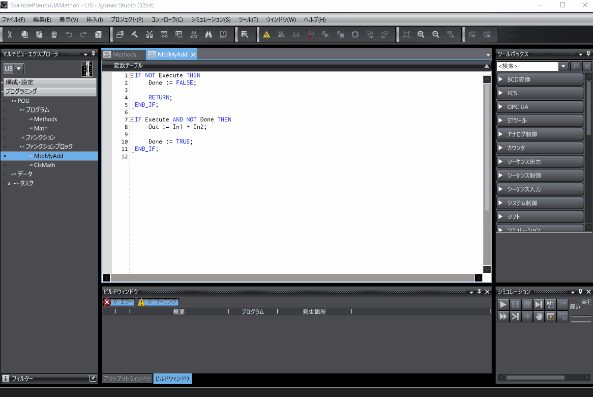Image resolution: width=593 pixels, height=397 pixels.
Task: Open the プロジェクト(P) menu
Action: [127, 20]
